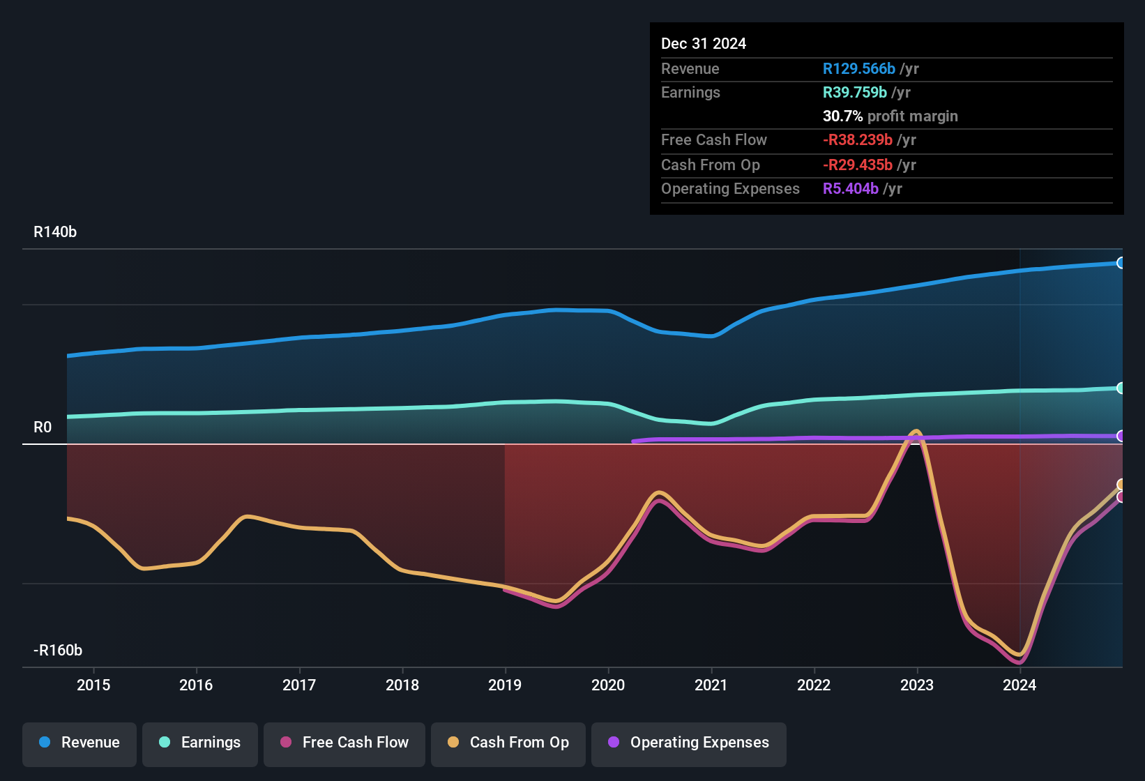The width and height of the screenshot is (1145, 781).
Task: Click the R140b y-axis label
Action: (x=55, y=232)
